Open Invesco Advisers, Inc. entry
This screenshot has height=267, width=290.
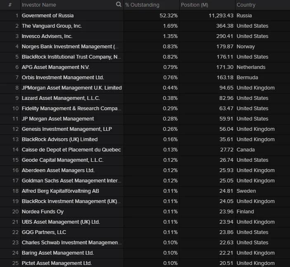pyautogui.click(x=47, y=36)
